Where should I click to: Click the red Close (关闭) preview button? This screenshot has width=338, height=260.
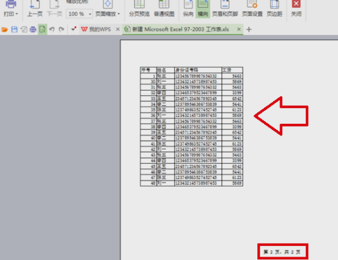296,9
